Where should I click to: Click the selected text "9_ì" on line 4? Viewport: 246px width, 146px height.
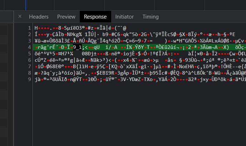tap(77, 47)
